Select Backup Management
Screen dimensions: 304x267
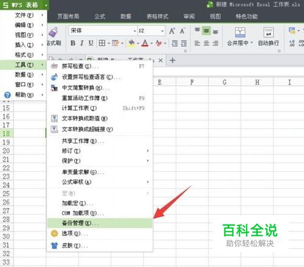[100, 223]
